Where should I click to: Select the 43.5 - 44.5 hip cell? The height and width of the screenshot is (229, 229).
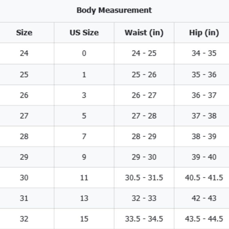(x=204, y=219)
